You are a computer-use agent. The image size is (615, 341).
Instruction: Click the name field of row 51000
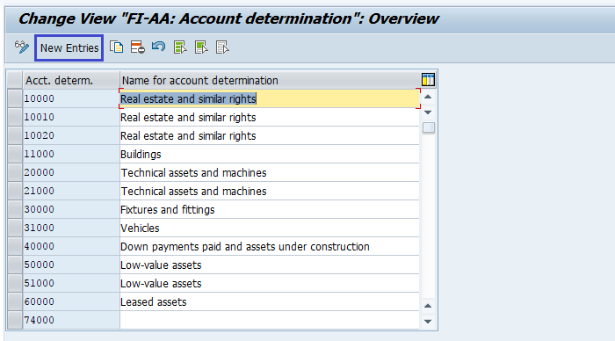click(x=270, y=283)
